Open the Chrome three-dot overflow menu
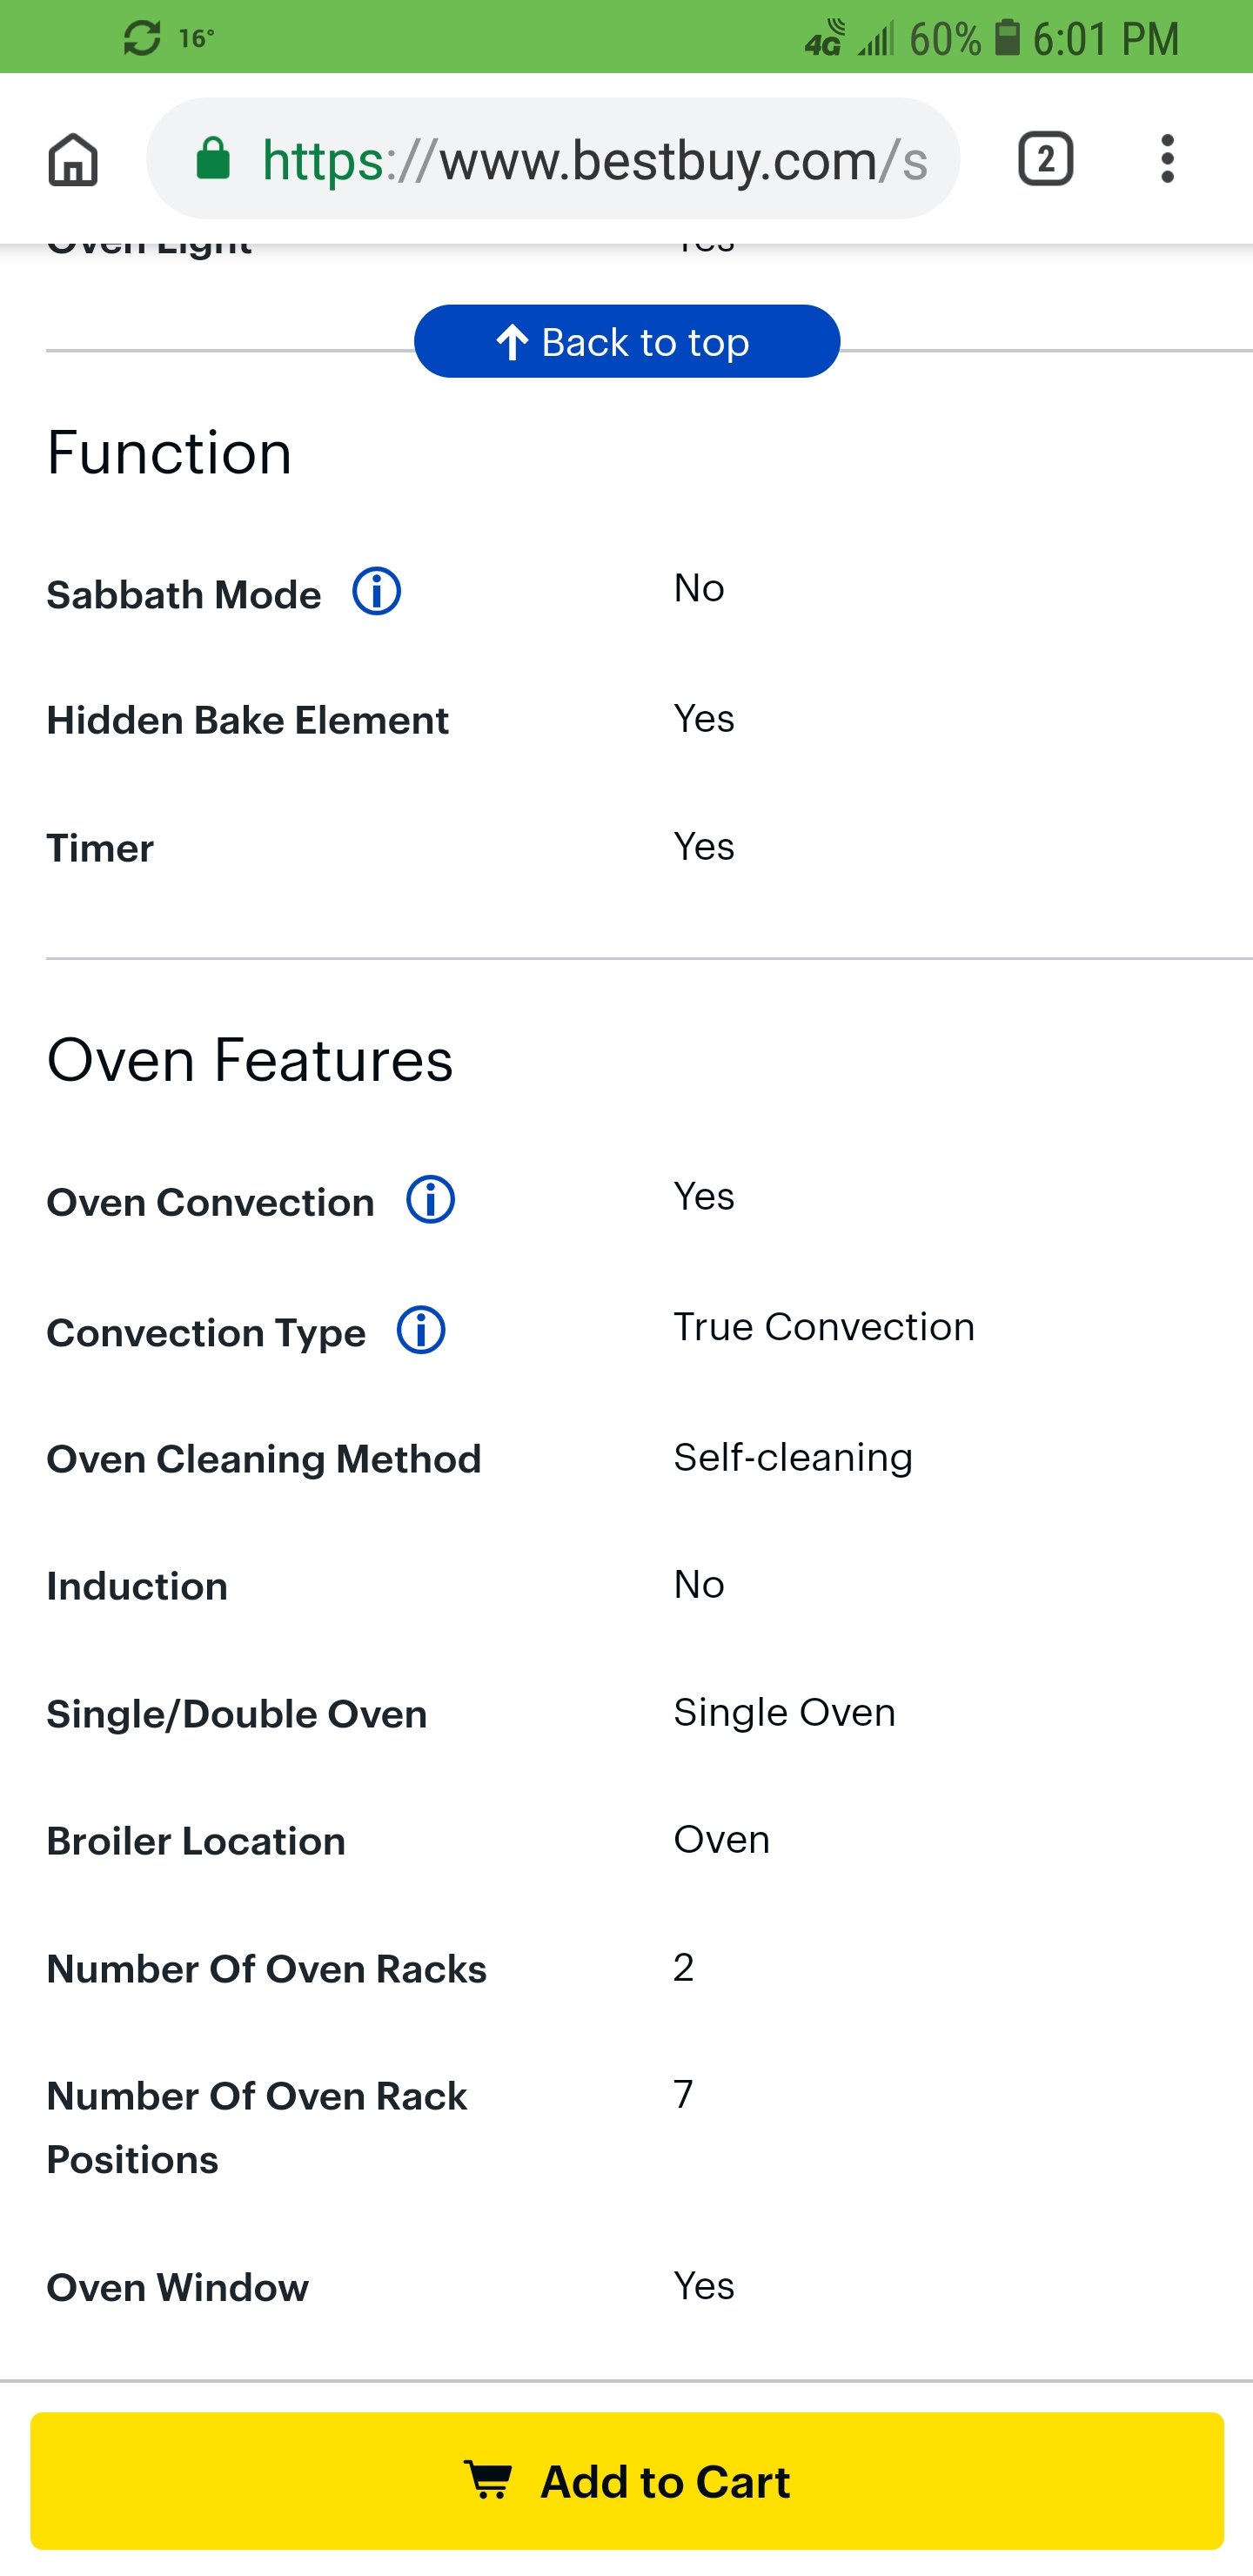 coord(1167,159)
